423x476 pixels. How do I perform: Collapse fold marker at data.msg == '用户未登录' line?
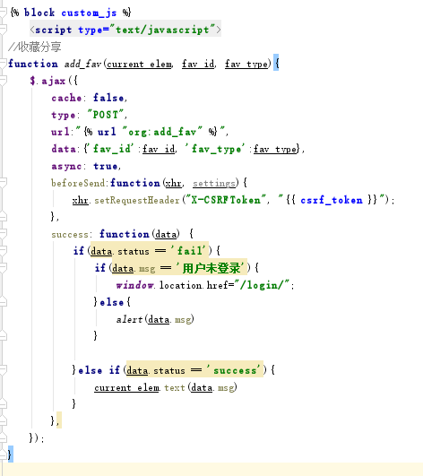coord(3,267)
